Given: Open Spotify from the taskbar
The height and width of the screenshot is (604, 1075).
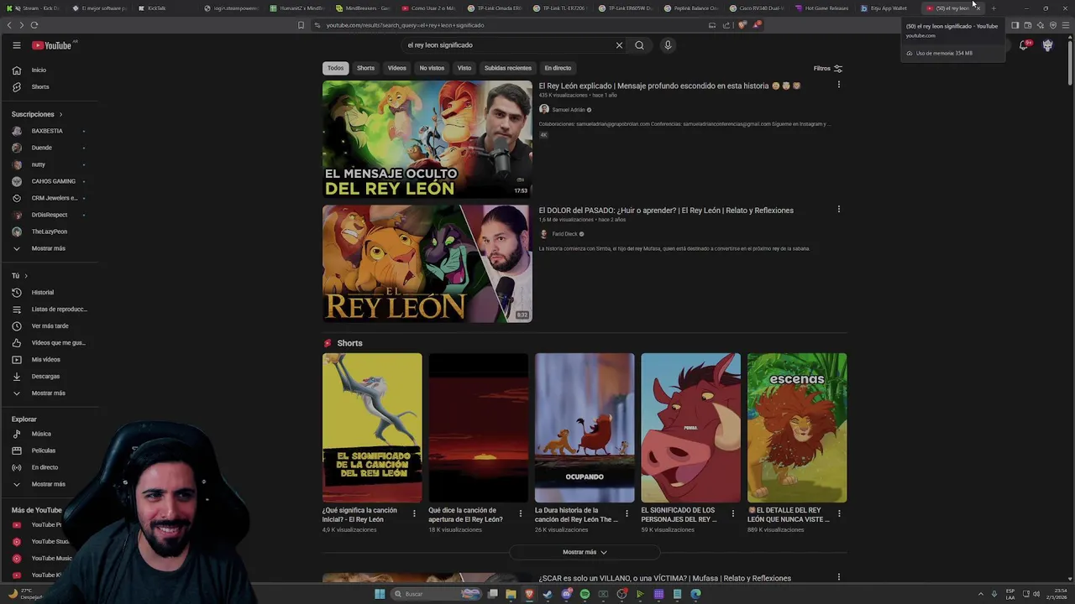Looking at the screenshot, I should pos(585,594).
